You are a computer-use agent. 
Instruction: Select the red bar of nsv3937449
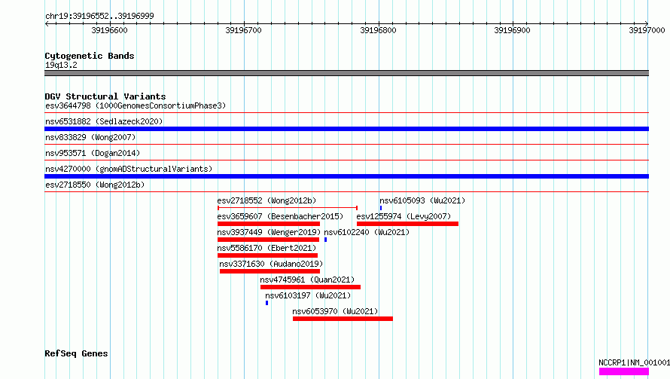(x=268, y=240)
